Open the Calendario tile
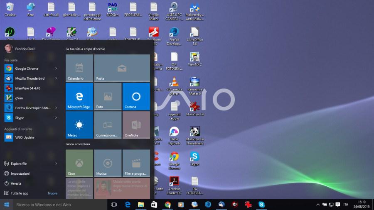Viewport: 374px width, 210px height. (79, 68)
